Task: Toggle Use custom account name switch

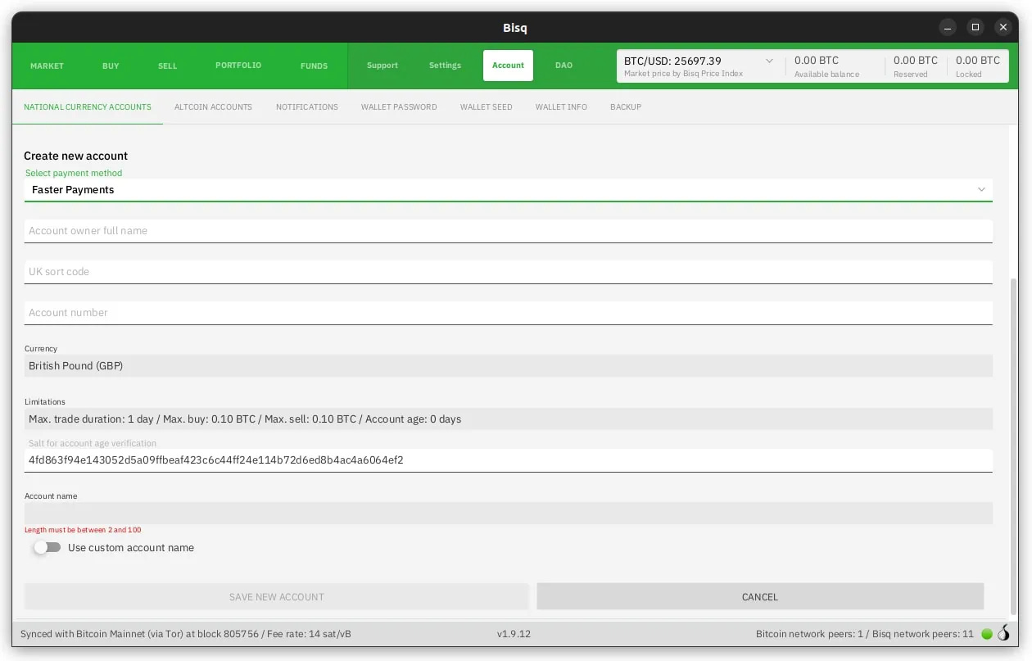Action: (48, 547)
